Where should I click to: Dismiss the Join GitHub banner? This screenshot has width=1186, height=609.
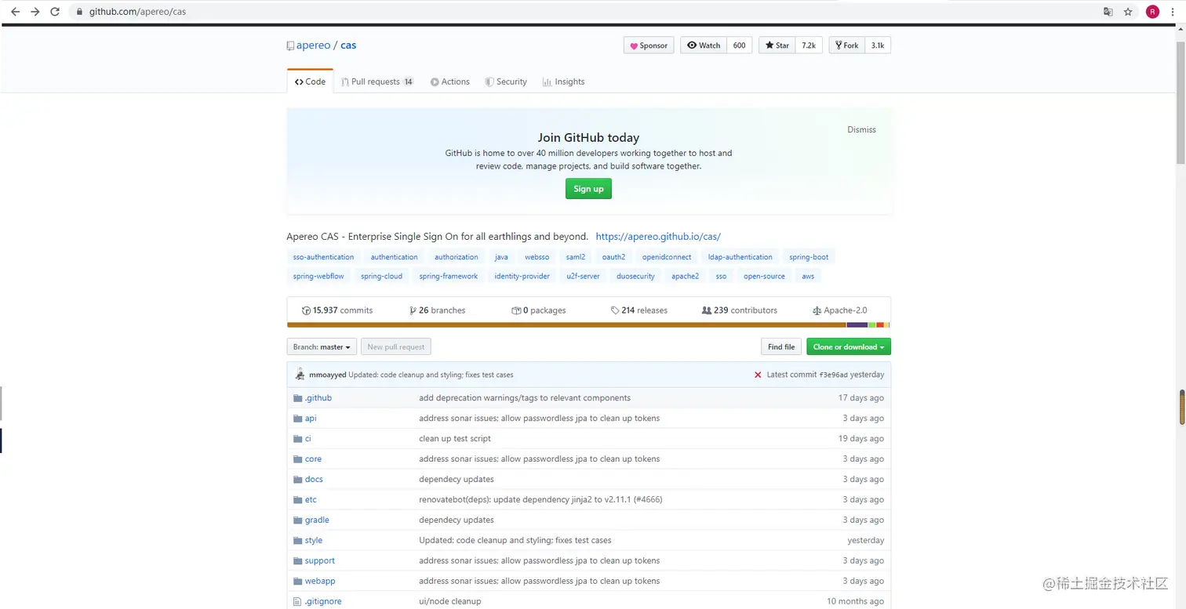click(861, 130)
